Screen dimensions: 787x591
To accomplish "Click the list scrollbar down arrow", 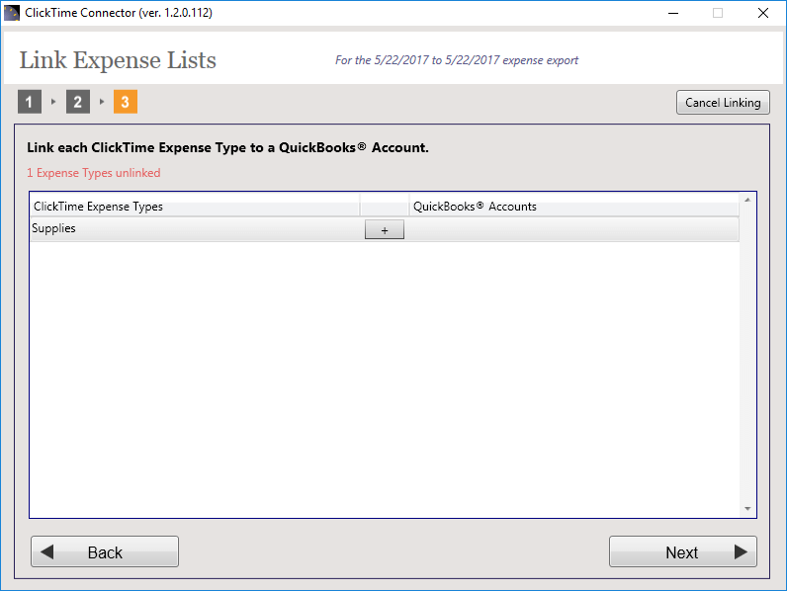I will pos(747,509).
